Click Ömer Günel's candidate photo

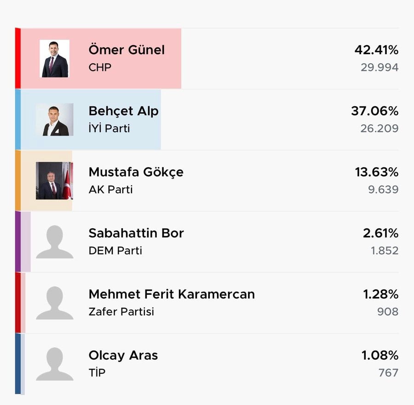pos(54,58)
